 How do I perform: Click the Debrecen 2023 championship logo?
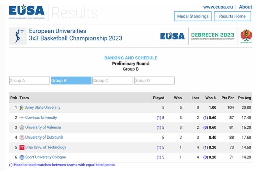pyautogui.click(x=213, y=36)
